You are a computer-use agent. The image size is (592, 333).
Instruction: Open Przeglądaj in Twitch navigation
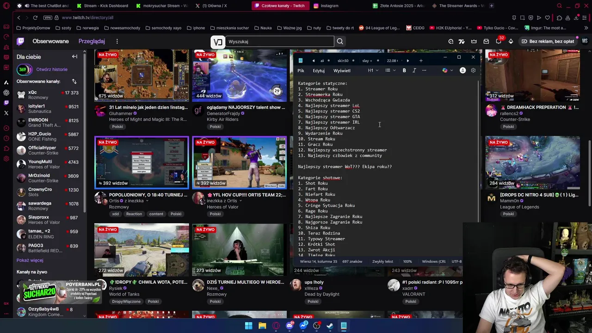tap(92, 41)
